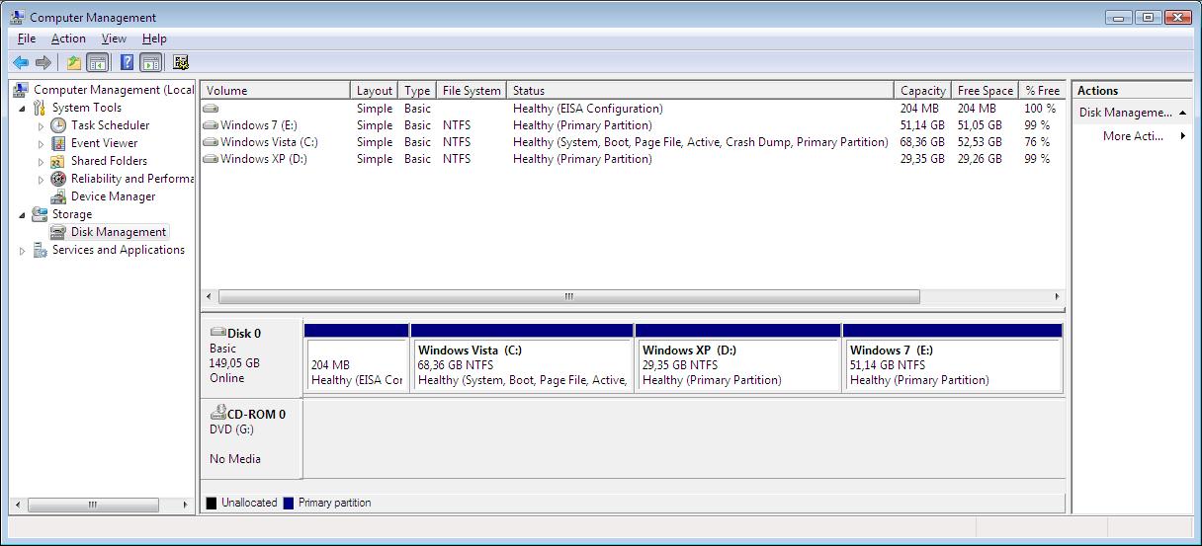Expand the Event Viewer node
This screenshot has height=546, width=1202.
pyautogui.click(x=42, y=144)
